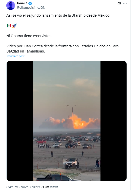This screenshot has width=135, height=190.
Task: Click the 'Ni Obama tiene esas vistas' line
Action: pyautogui.click(x=29, y=36)
